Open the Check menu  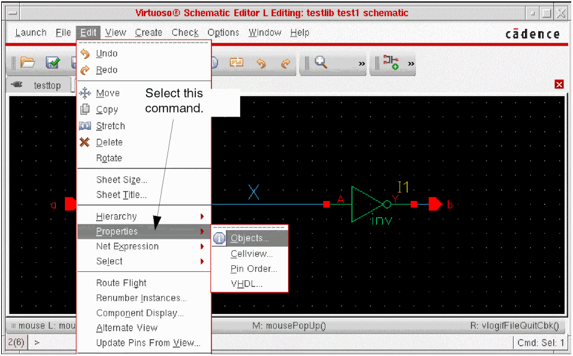185,33
